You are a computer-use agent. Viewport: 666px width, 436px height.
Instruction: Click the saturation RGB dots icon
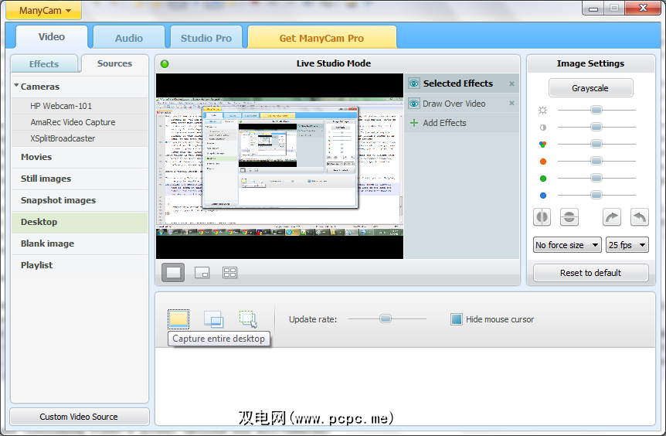tap(543, 144)
